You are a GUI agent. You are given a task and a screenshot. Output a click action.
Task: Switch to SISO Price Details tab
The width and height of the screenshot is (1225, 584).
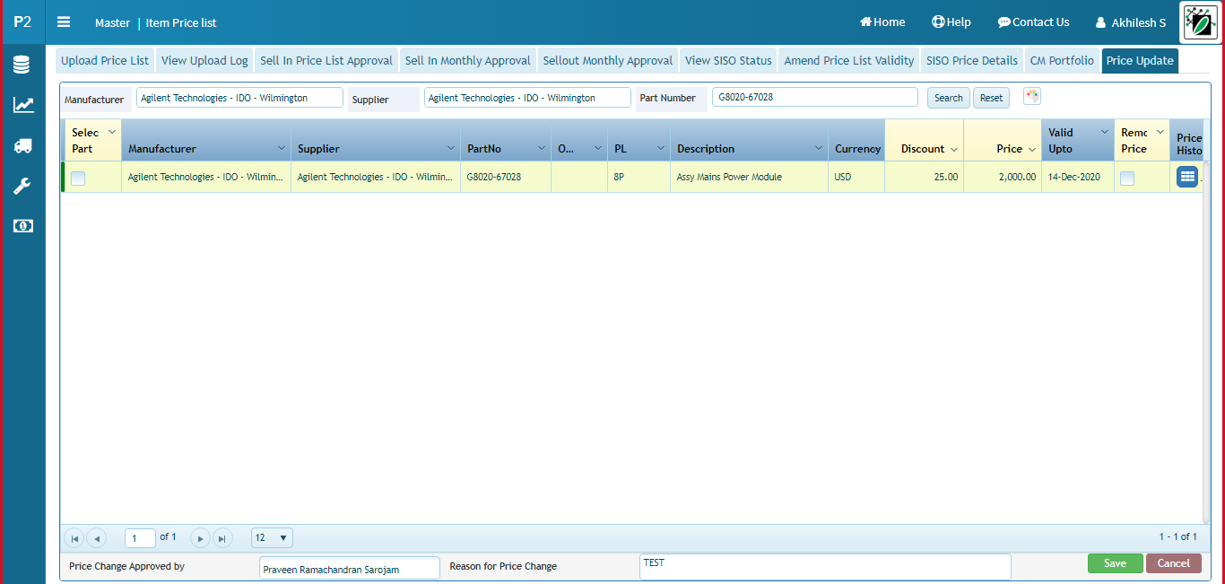pyautogui.click(x=972, y=60)
